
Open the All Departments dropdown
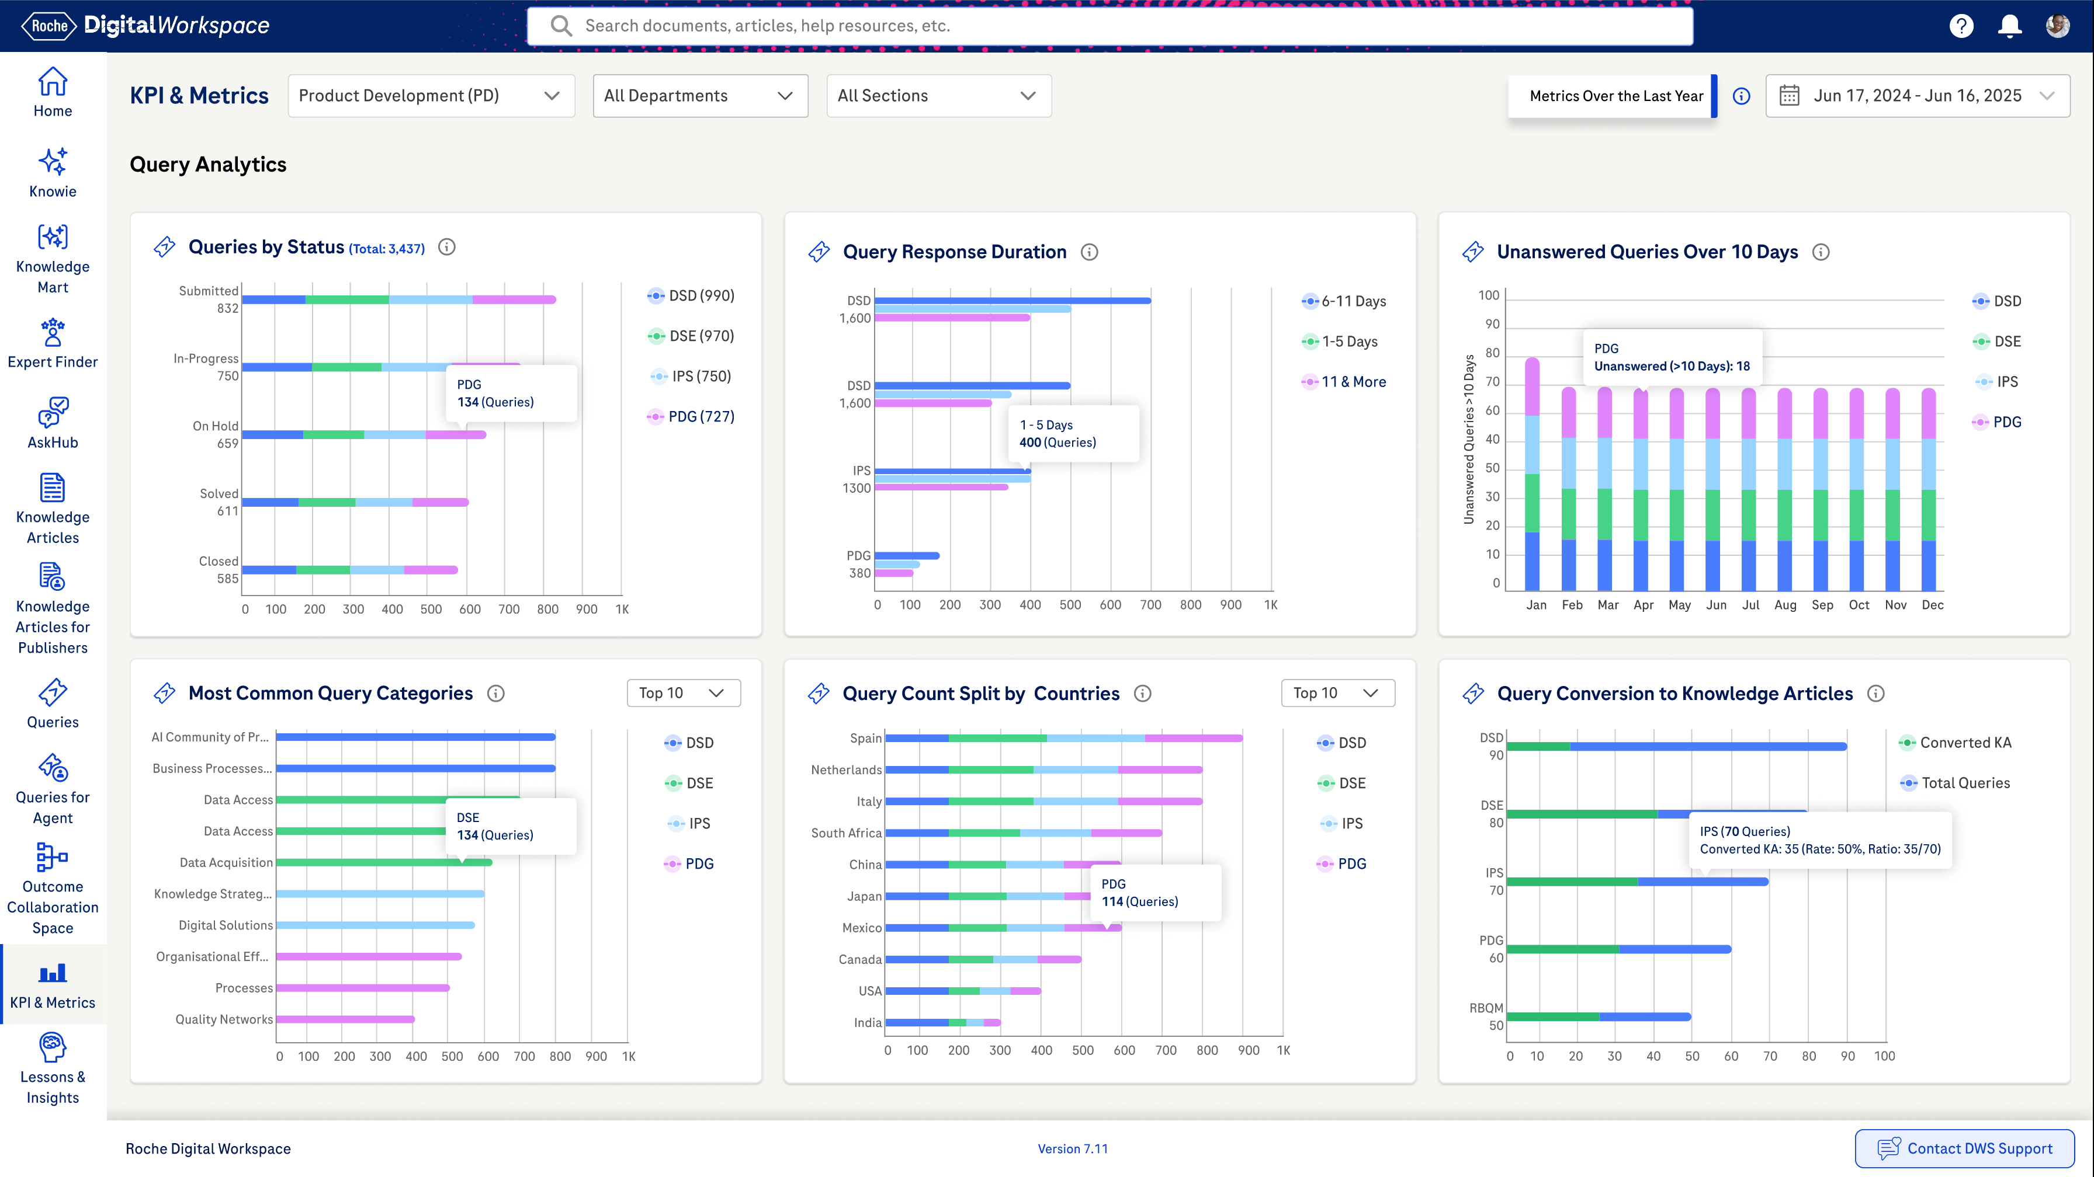point(699,96)
